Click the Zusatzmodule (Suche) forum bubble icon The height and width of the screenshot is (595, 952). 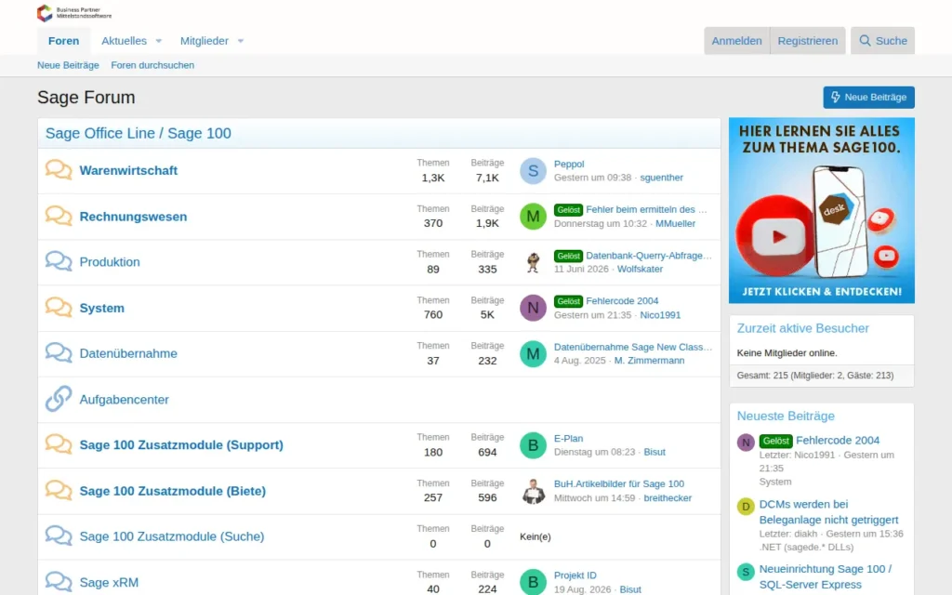(59, 536)
